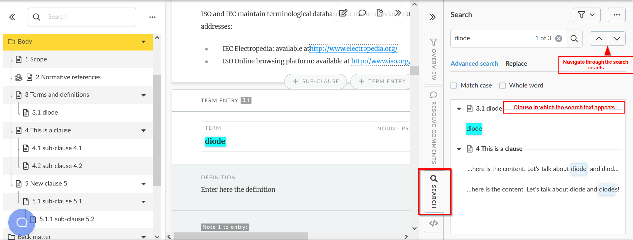Click the editor vertical scrollbar thumb
Screen dimensions: 633x240
(415, 71)
